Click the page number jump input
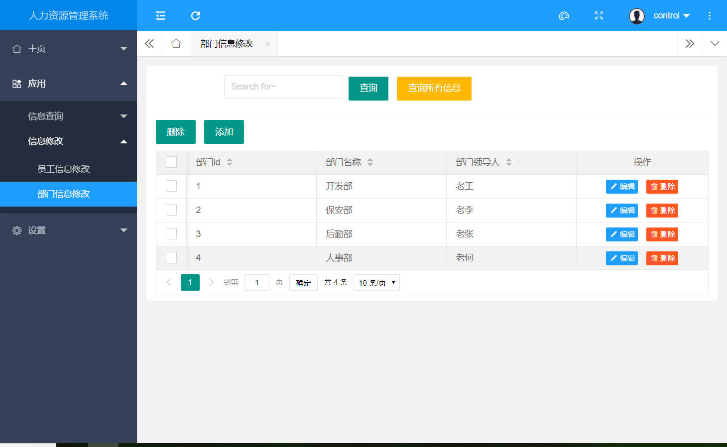Viewport: 727px width, 447px height. [257, 282]
